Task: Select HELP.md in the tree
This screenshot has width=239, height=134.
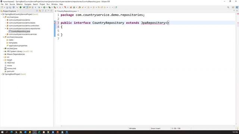Action: point(11,63)
